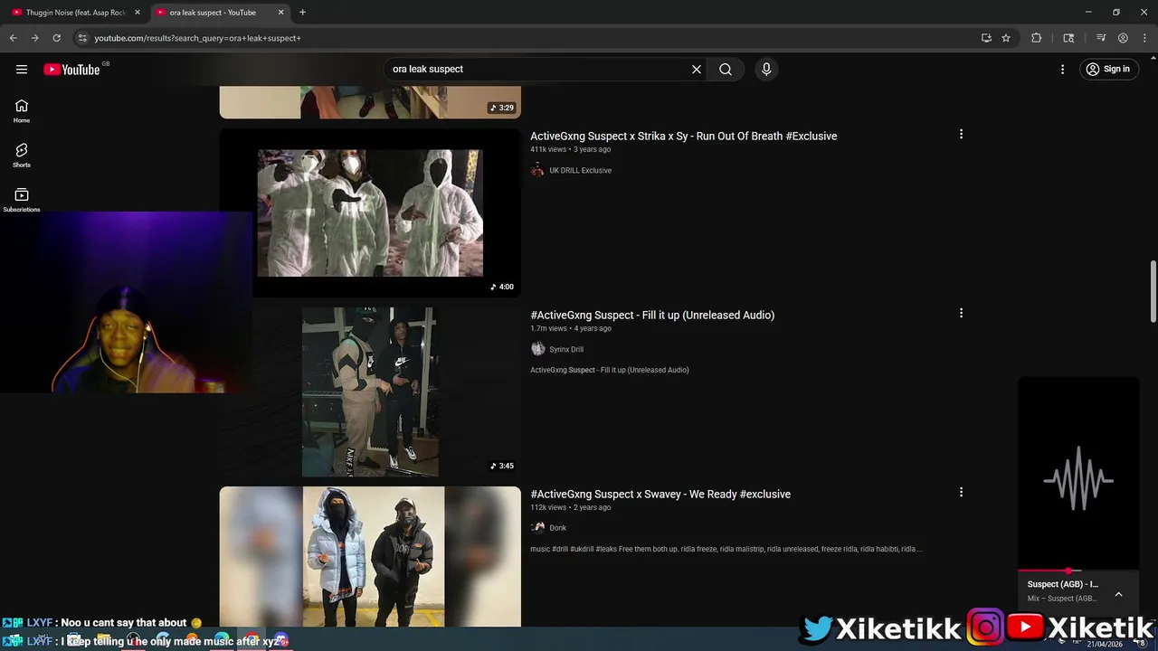This screenshot has width=1158, height=651.
Task: Open Run Out Of Breath #Exclusive video title
Action: (x=683, y=136)
